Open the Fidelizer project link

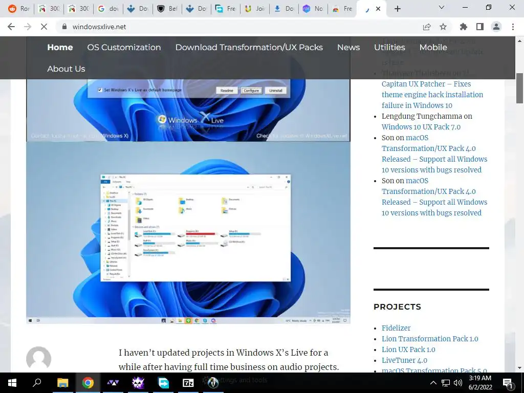[396, 328]
